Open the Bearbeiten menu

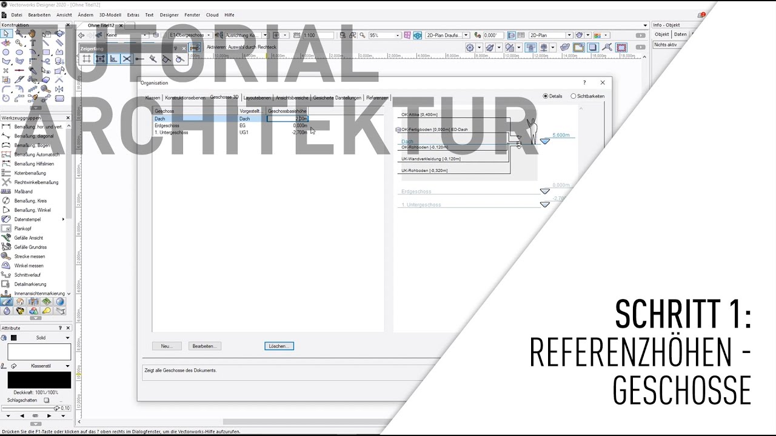[39, 15]
